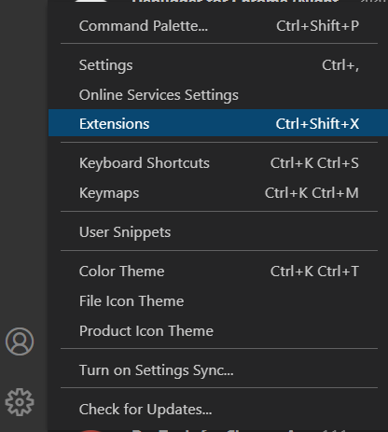The height and width of the screenshot is (432, 388).
Task: Choose Color Theme option
Action: (219, 272)
